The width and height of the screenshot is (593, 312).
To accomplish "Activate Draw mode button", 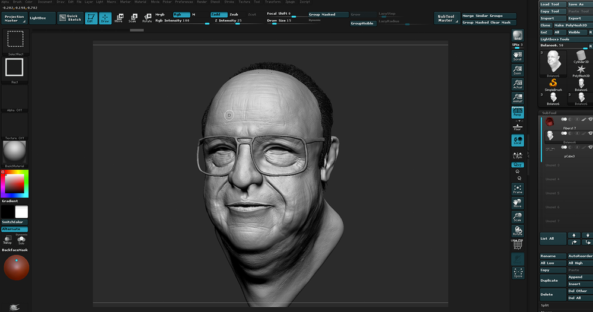I will click(x=106, y=18).
